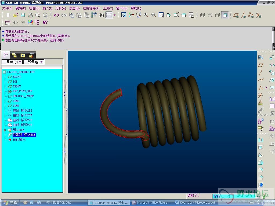
Task: Open KINGSTON (H:) taskbar window
Action: [x=59, y=203]
